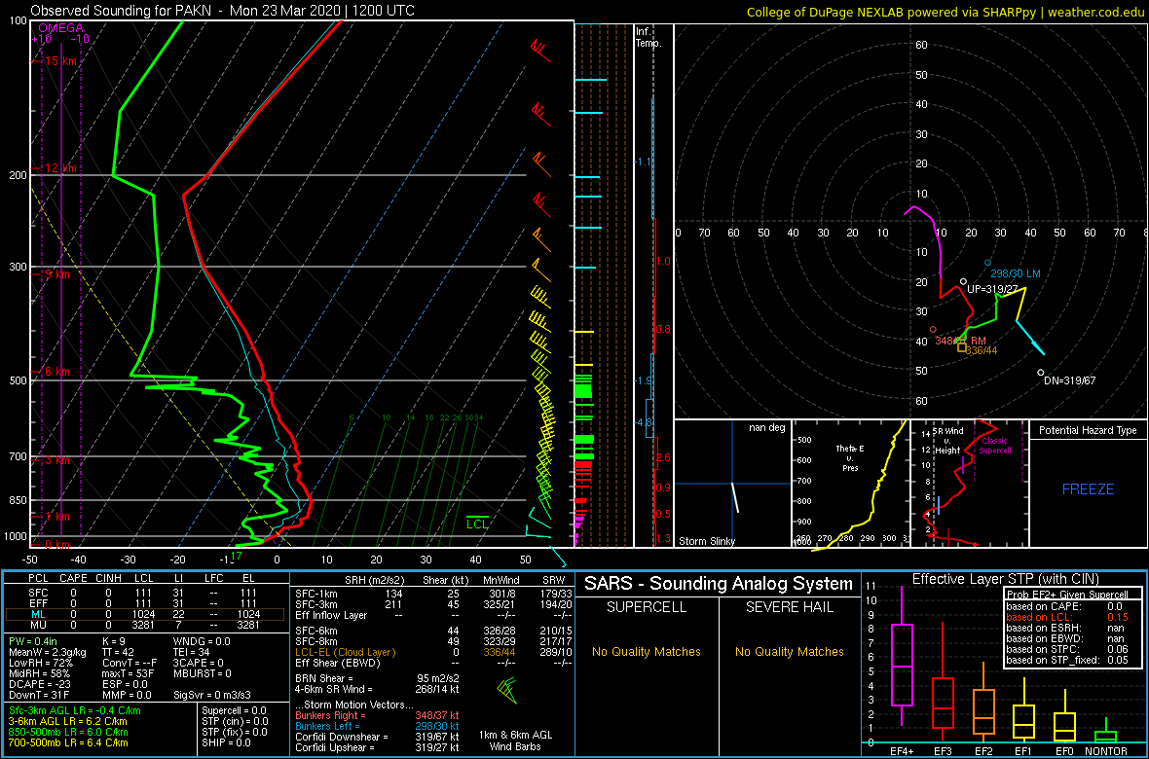
Task: Click the 850-500mb LR lapse rate
Action: (x=68, y=732)
